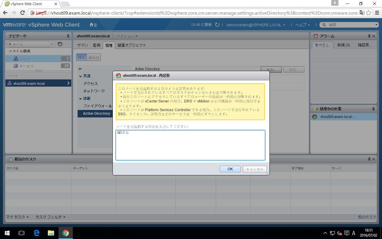This screenshot has width=382, height=239.
Task: Click the 検索 search field
Action: pos(349,25)
